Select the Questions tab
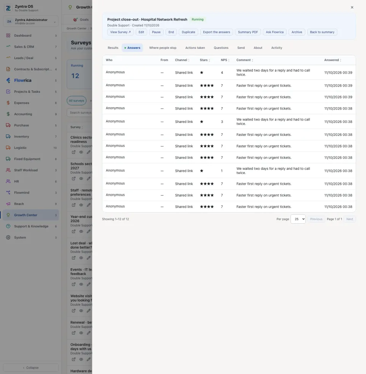This screenshot has width=366, height=374. coord(221,48)
